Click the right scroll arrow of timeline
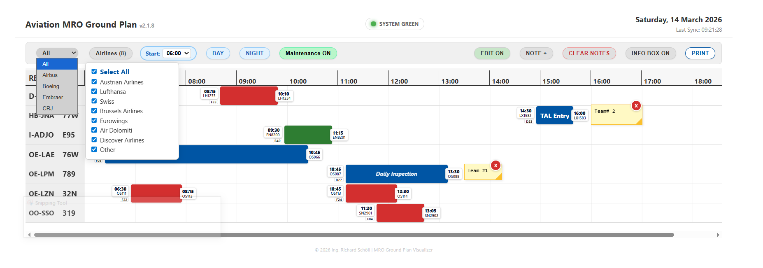 [718, 235]
